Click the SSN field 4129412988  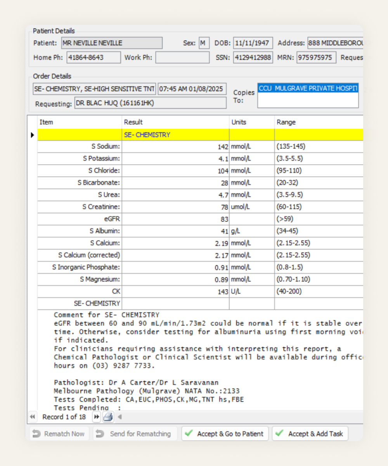pyautogui.click(x=253, y=57)
